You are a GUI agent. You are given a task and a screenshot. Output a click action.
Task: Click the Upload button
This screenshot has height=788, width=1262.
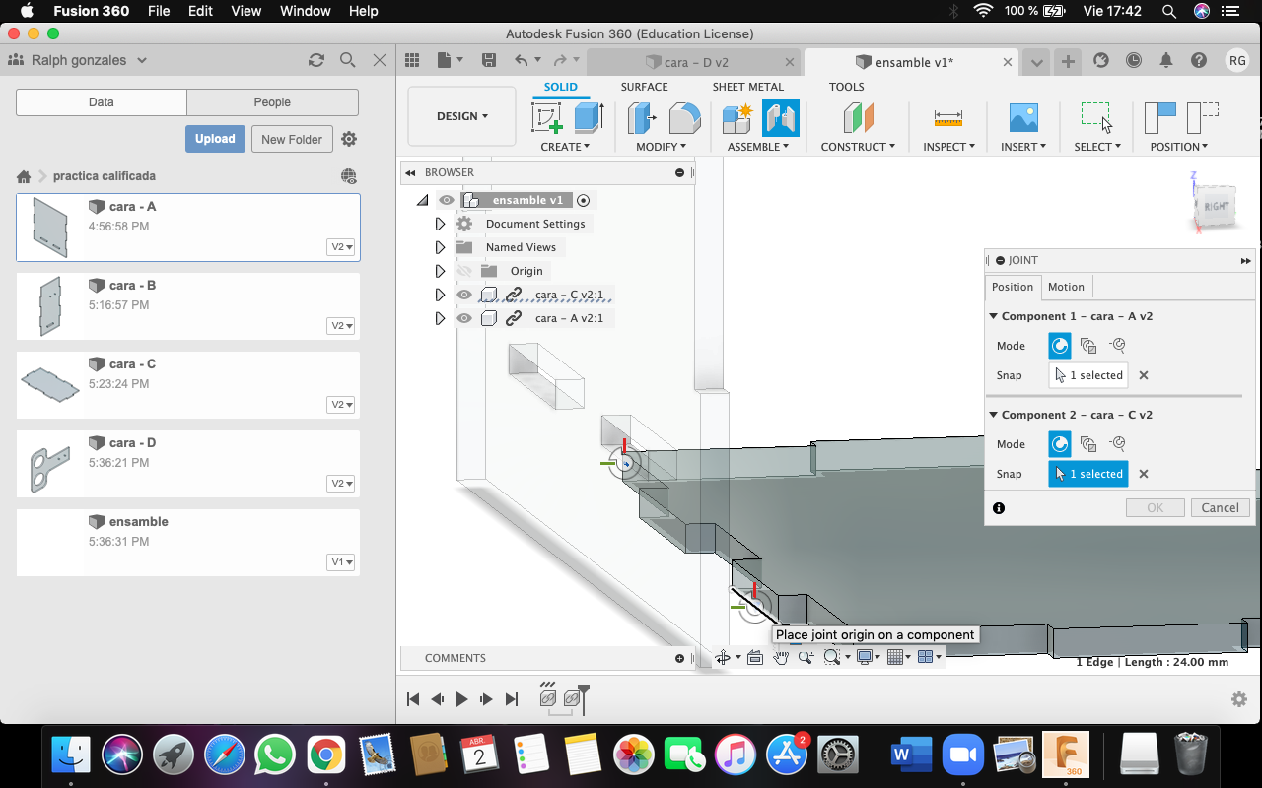coord(215,139)
